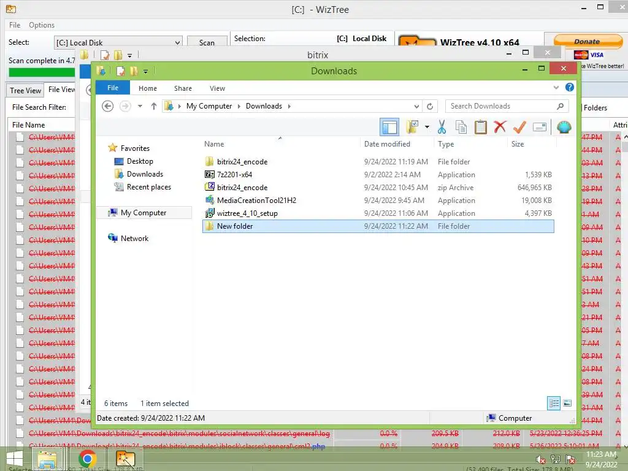The image size is (628, 471).
Task: Open the View ribbon tab
Action: [x=218, y=88]
